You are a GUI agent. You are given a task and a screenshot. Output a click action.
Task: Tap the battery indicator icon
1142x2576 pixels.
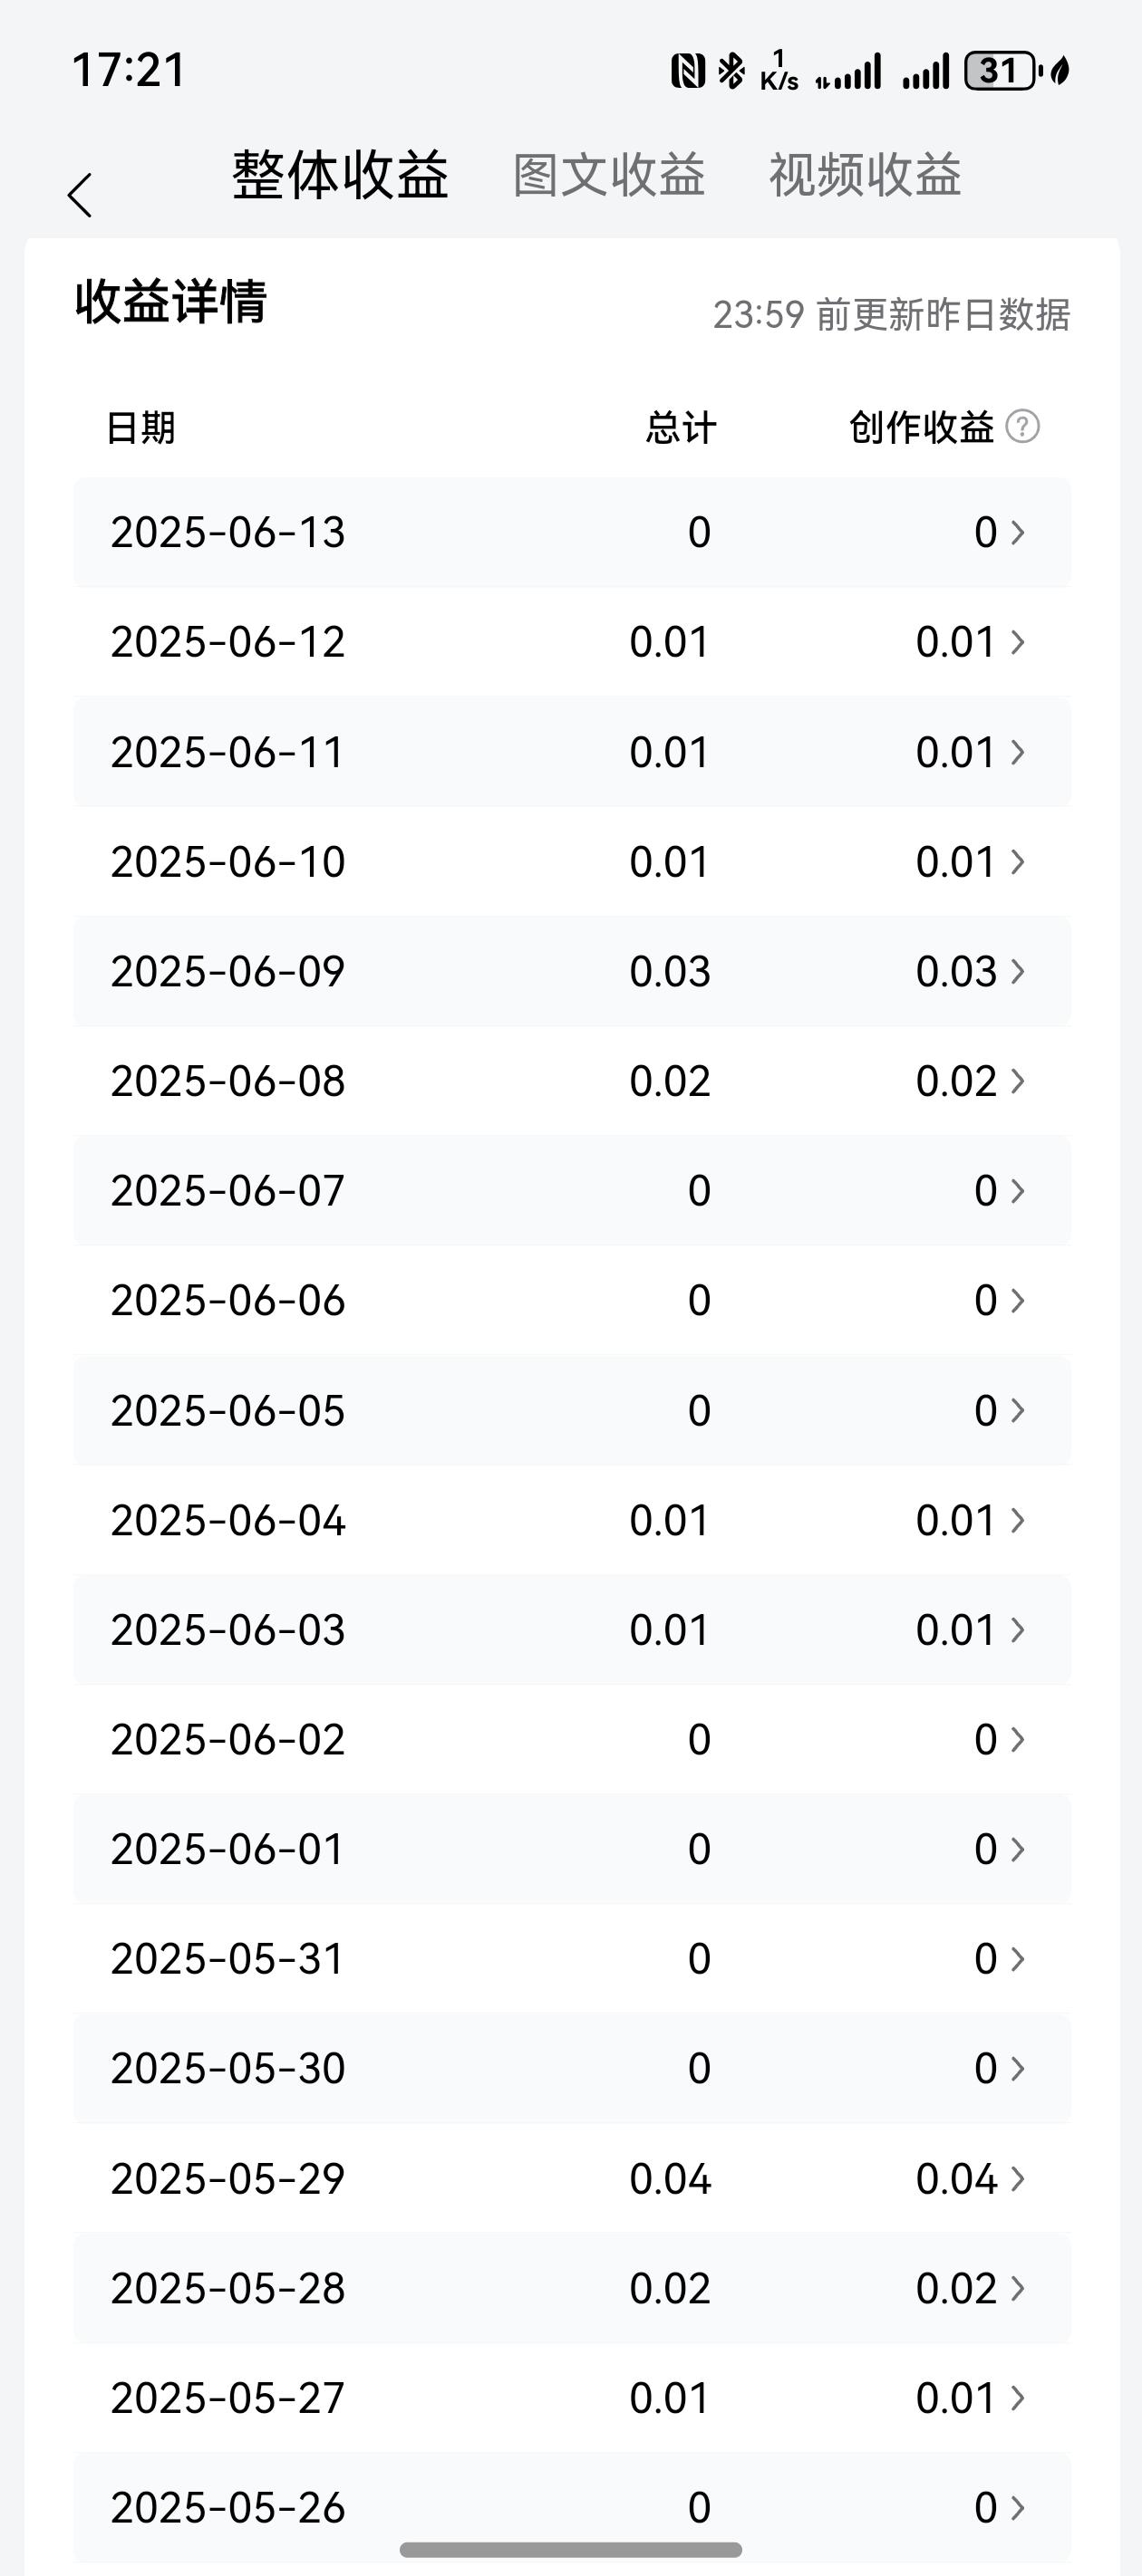click(999, 71)
